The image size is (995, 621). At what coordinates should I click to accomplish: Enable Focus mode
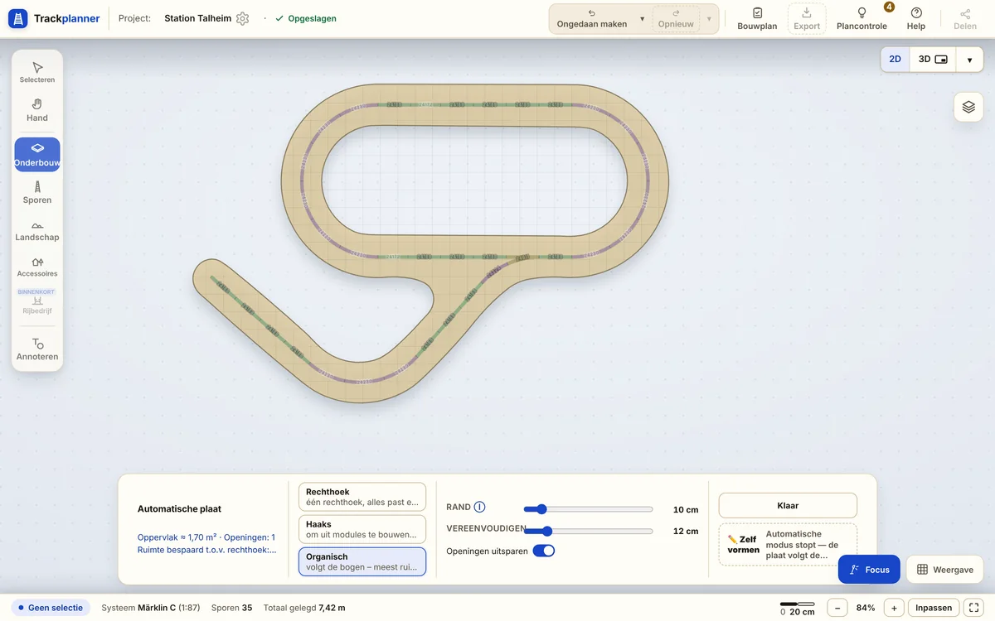(869, 570)
